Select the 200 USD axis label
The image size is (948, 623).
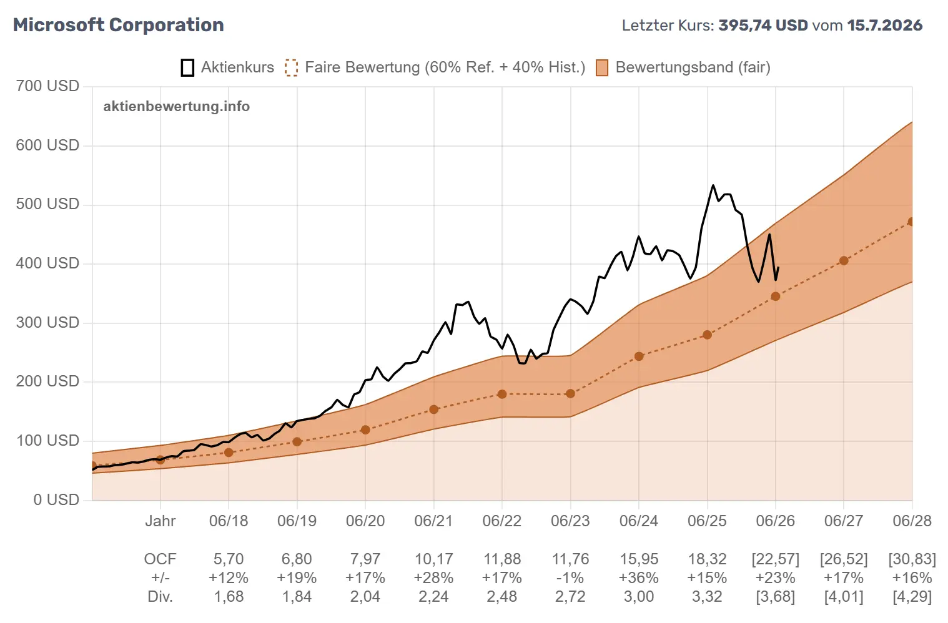(47, 381)
